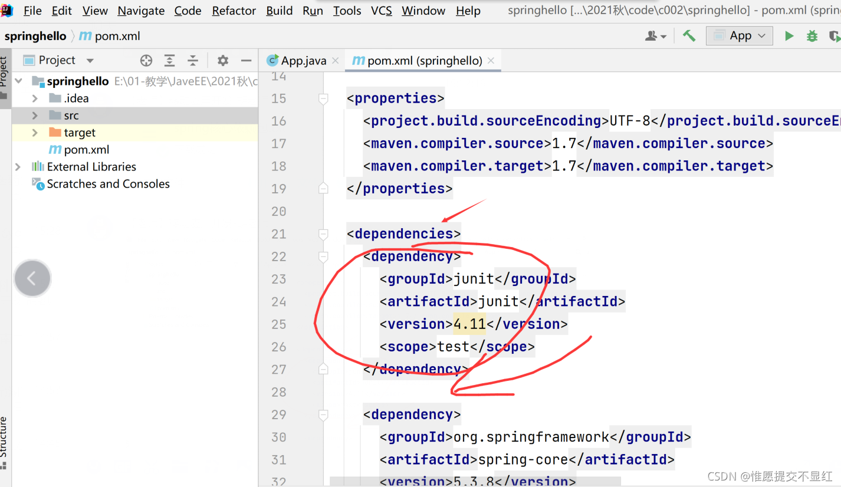Open the Help menu
The height and width of the screenshot is (487, 841).
point(468,11)
